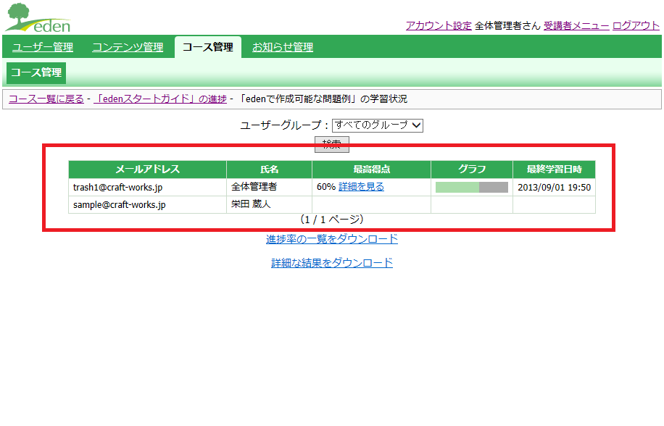Open 「edenスタートガイド」の進捗 breadcrumb link
Image resolution: width=664 pixels, height=426 pixels.
pyautogui.click(x=160, y=99)
